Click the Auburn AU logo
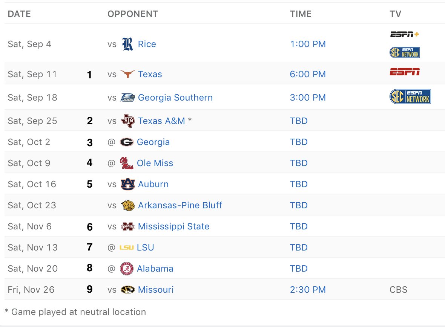445x327 pixels. tap(127, 184)
